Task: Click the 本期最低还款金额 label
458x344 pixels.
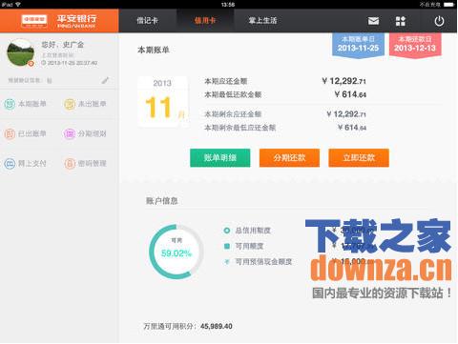Action: 233,94
